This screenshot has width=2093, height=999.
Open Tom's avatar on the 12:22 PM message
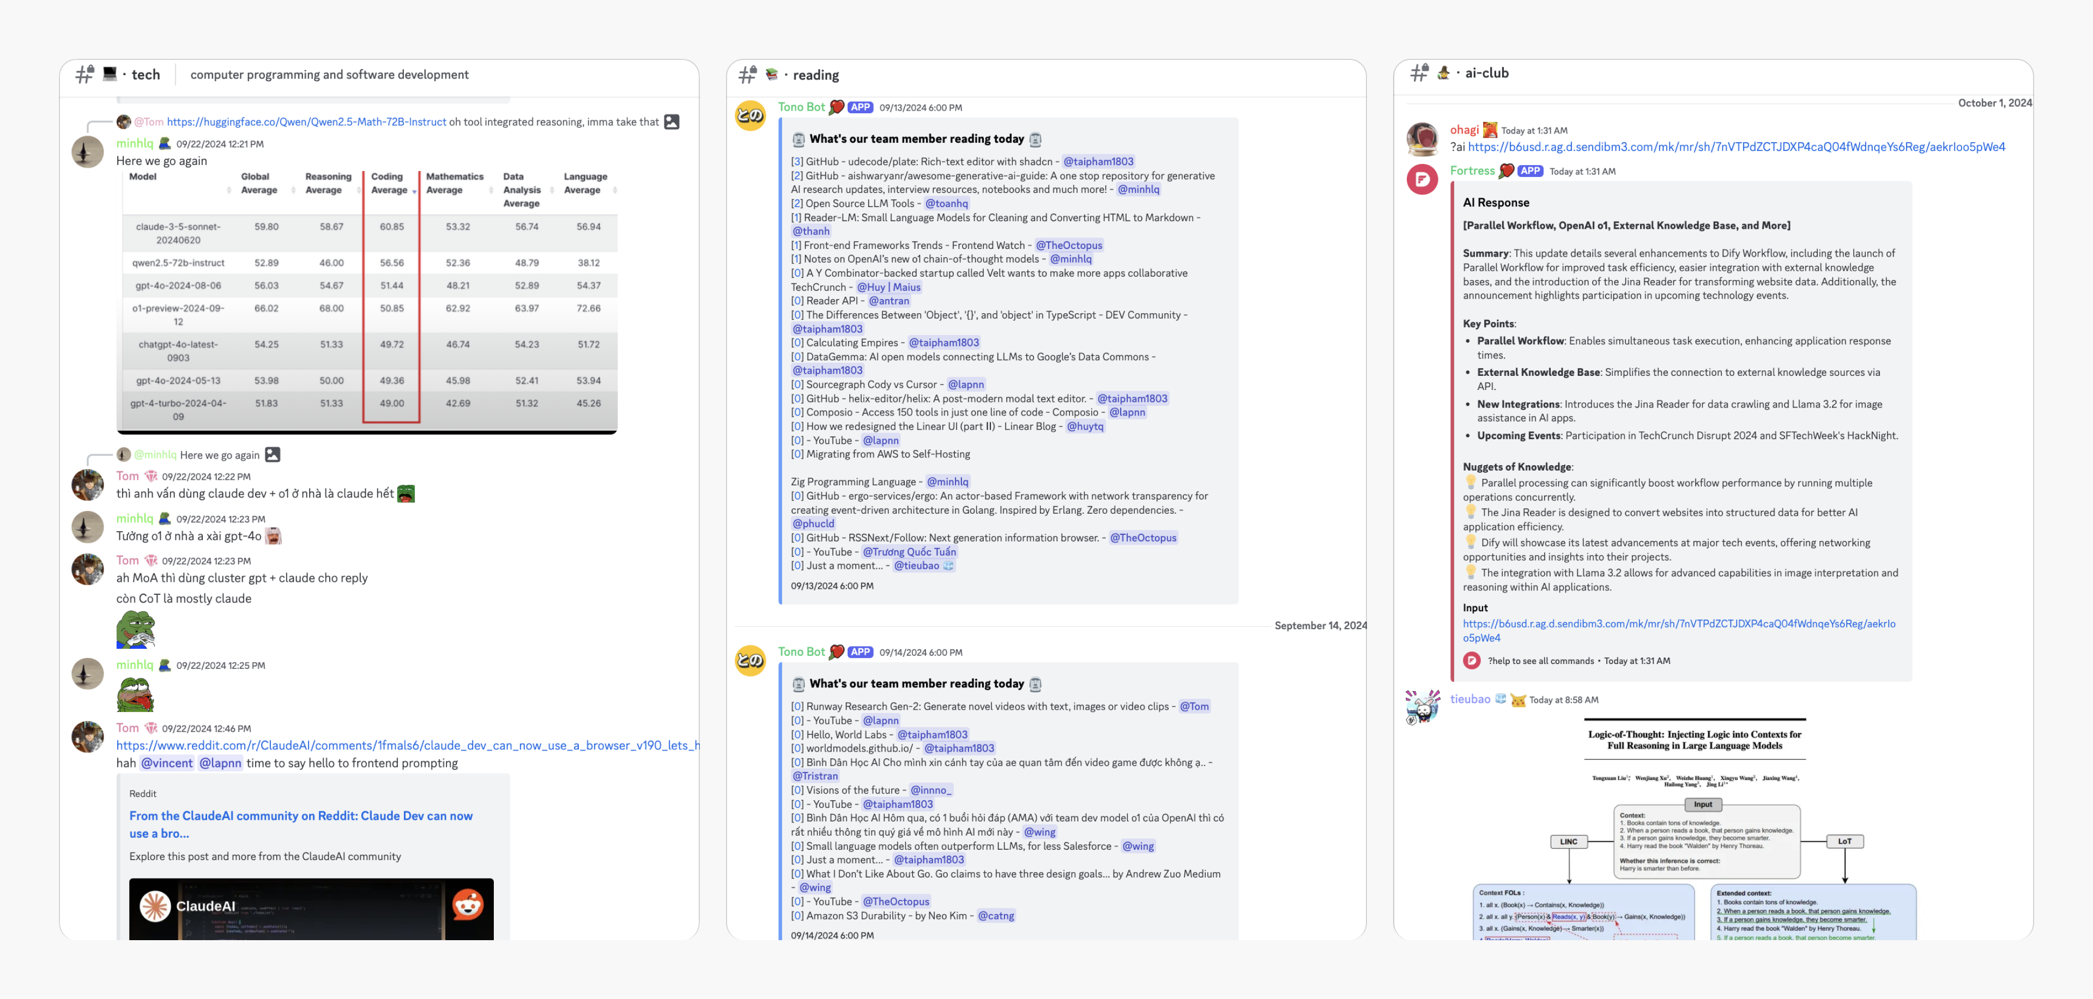88,485
